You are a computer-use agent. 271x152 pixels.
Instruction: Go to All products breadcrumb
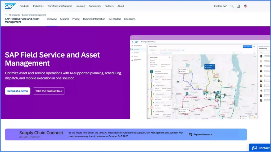14,15
